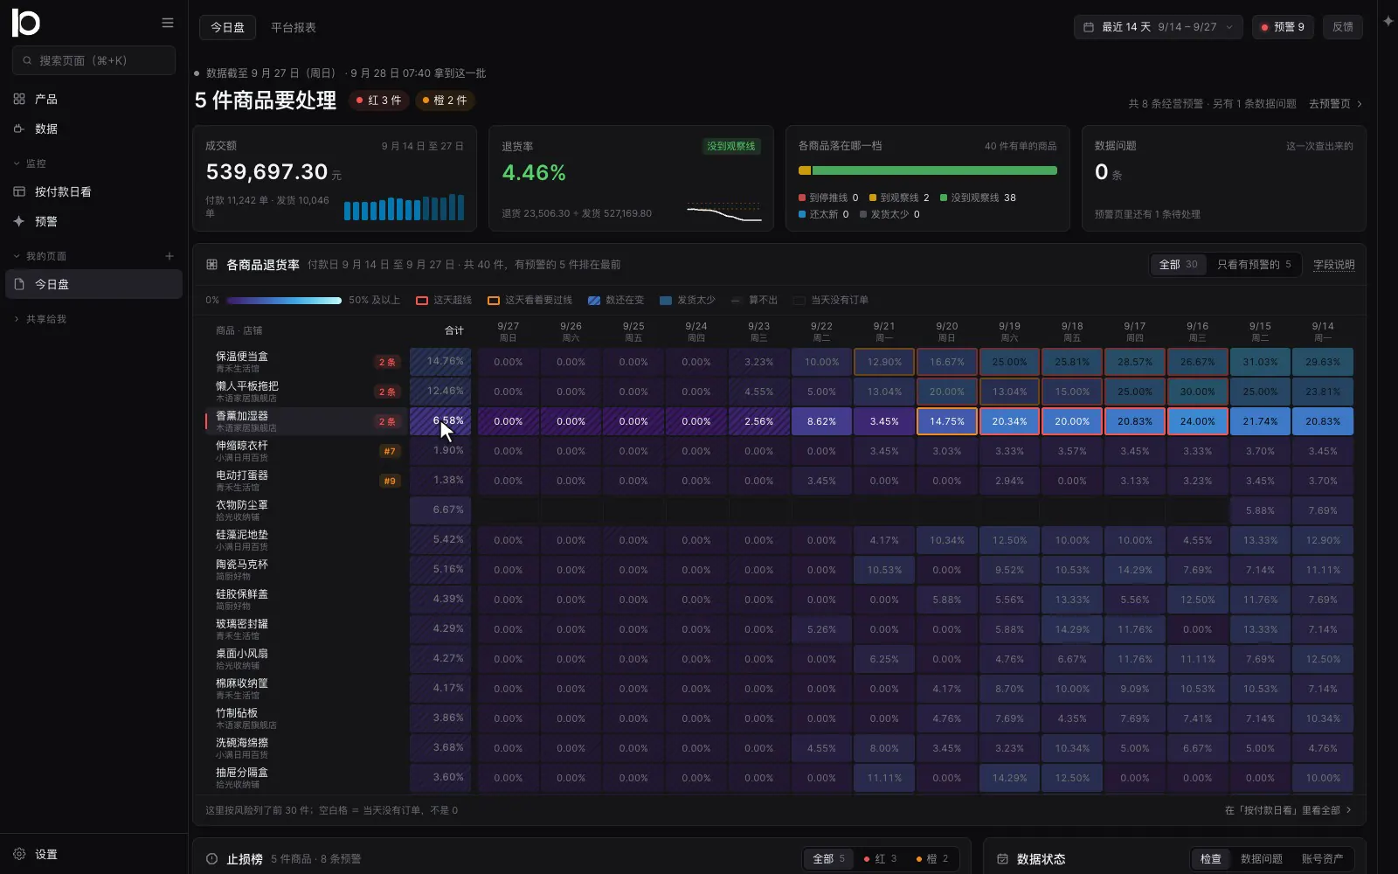The image size is (1398, 874).
Task: Filter 止损榜 by 橙 2
Action: click(x=932, y=859)
